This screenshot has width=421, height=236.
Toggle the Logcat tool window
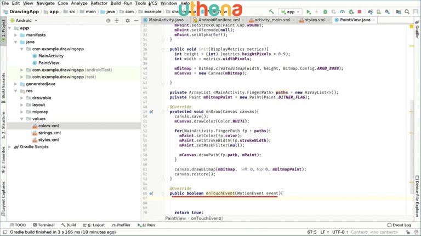pos(96,225)
